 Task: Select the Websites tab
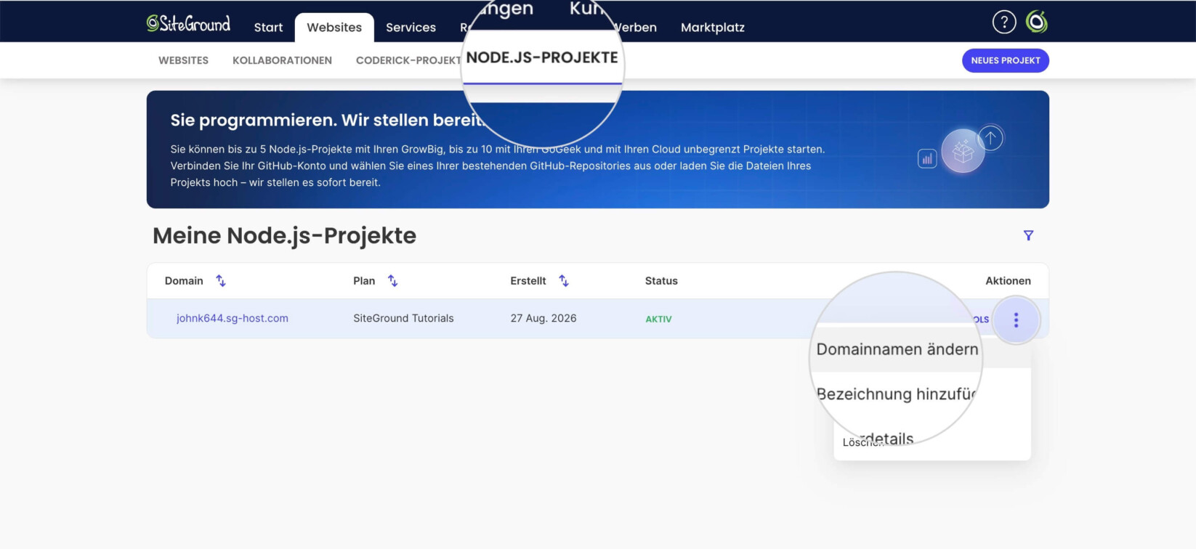click(x=334, y=28)
